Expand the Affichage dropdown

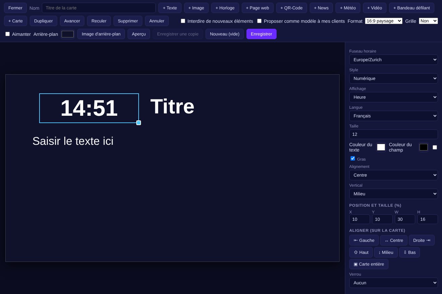tap(393, 97)
